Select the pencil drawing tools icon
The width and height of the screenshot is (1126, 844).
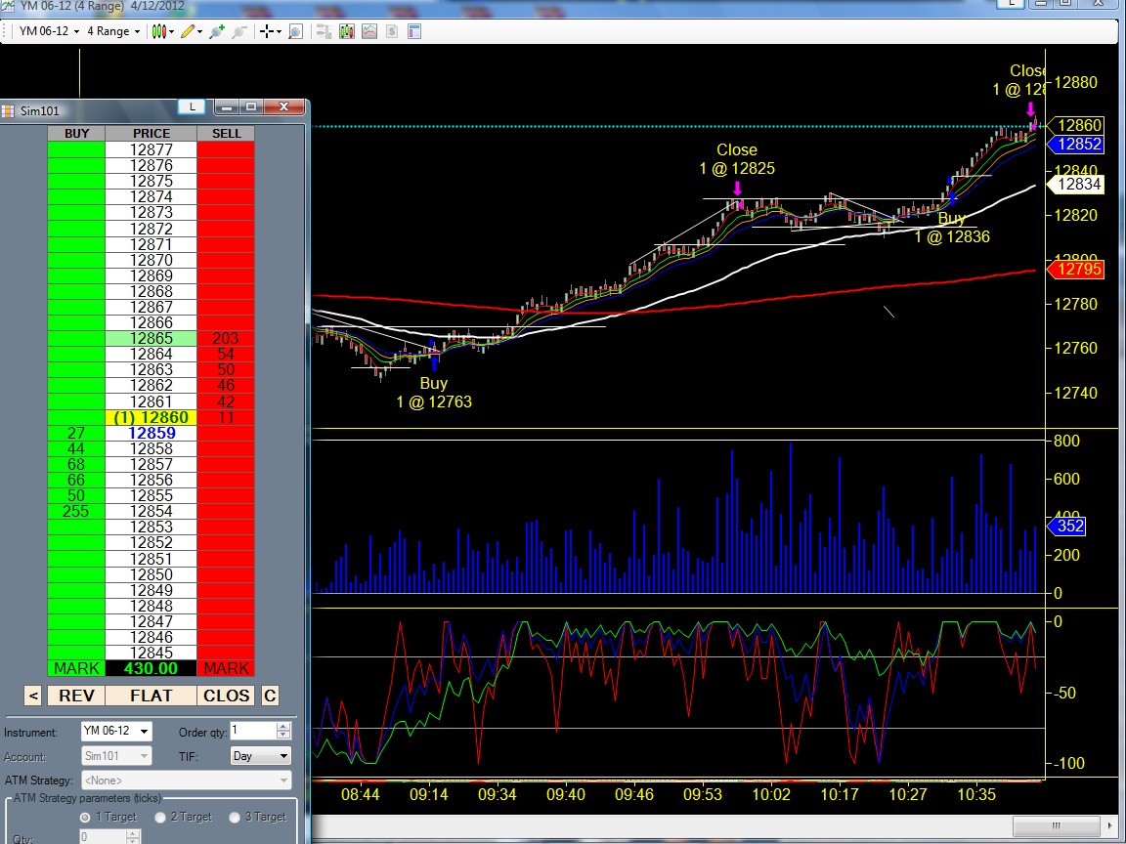[x=188, y=31]
